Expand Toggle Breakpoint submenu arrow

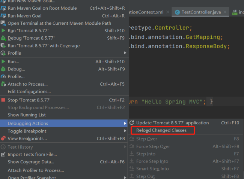click(125, 131)
